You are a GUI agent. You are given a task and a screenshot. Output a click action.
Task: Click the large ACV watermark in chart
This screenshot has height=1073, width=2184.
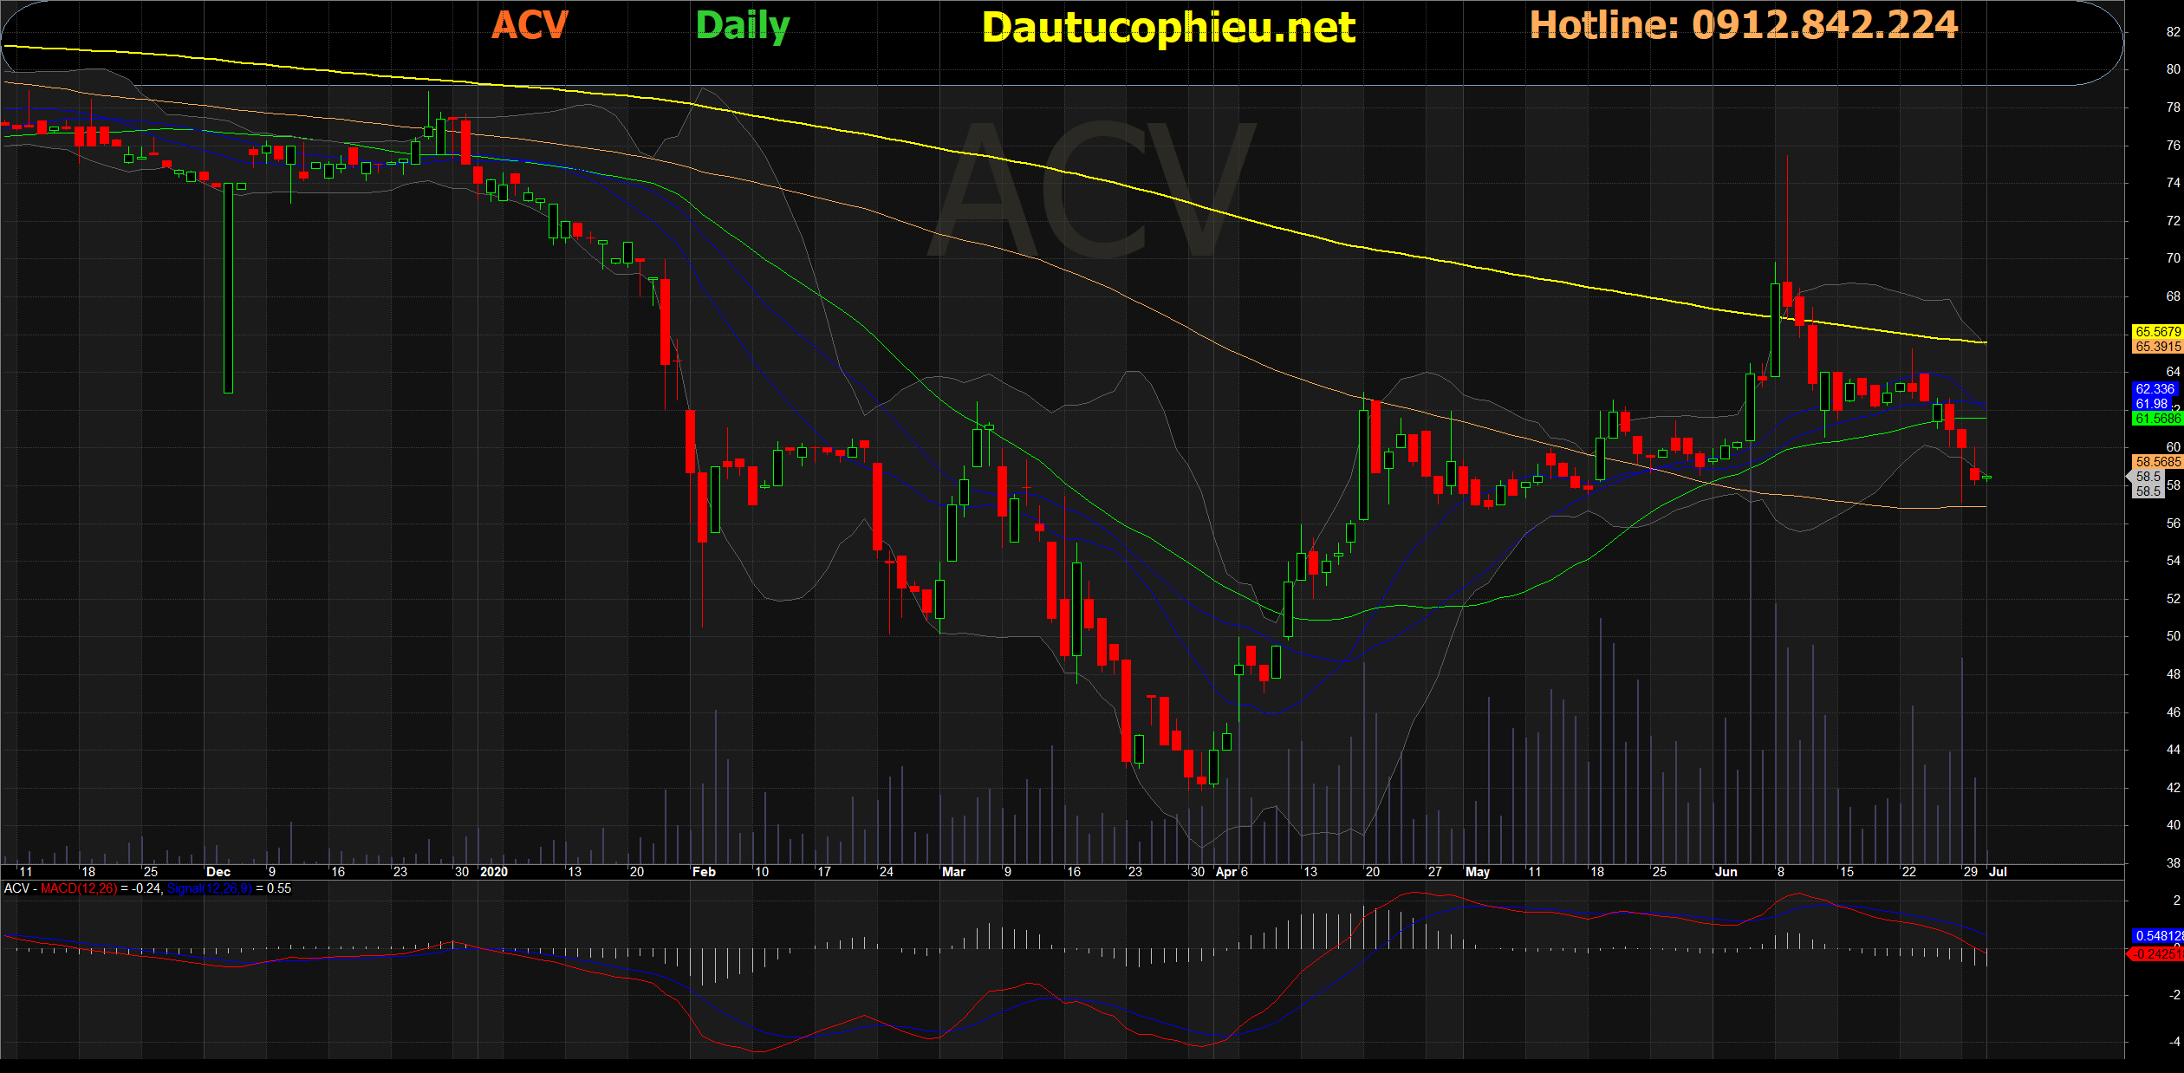click(x=1092, y=191)
